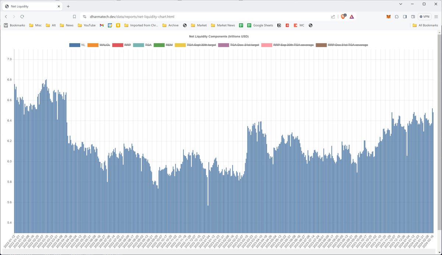The width and height of the screenshot is (442, 255).
Task: Open the Bookmarks item in bookmarks bar
Action: coord(14,25)
